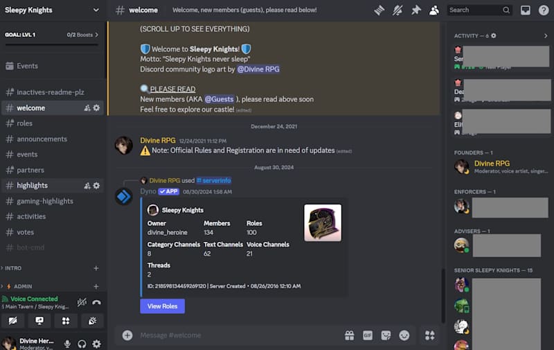The image size is (554, 350).
Task: Open the emoji picker
Action: [x=404, y=335]
